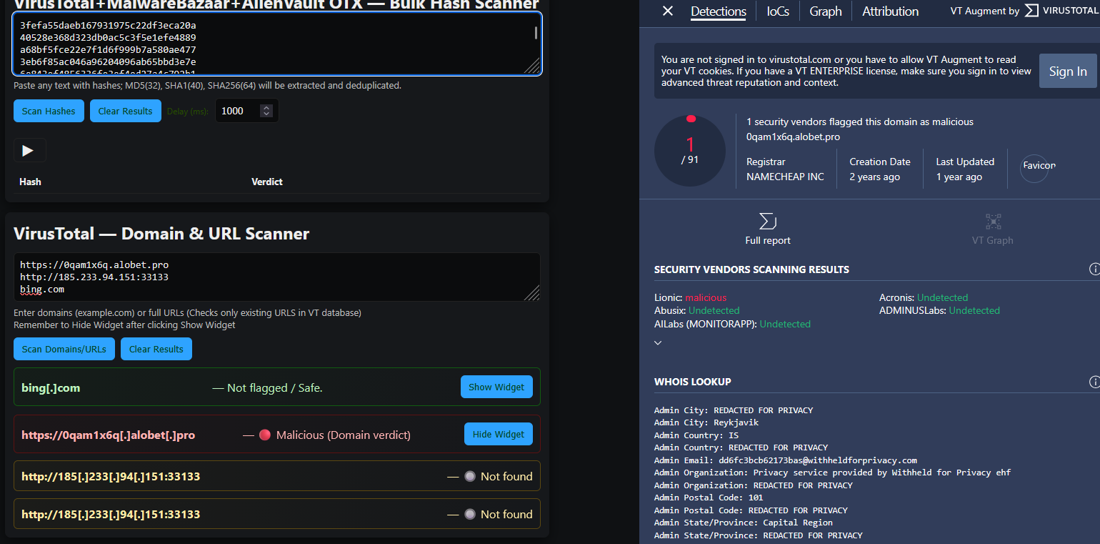Close the VT Augment panel
Image resolution: width=1100 pixels, height=544 pixels.
(x=668, y=11)
